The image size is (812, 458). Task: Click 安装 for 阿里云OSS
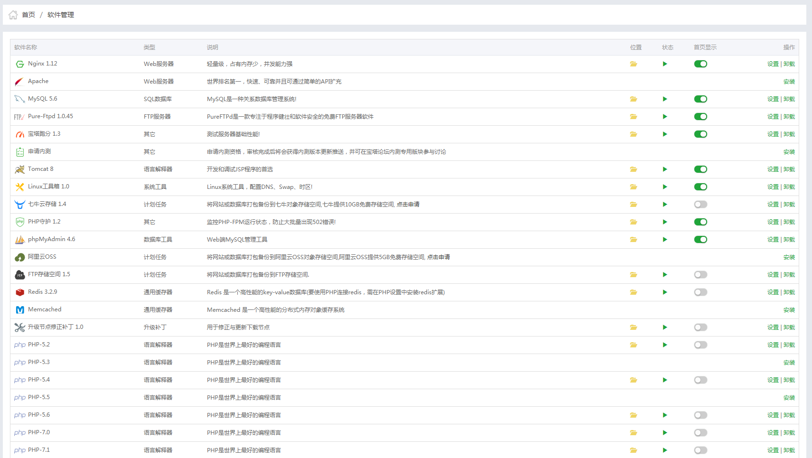(789, 257)
